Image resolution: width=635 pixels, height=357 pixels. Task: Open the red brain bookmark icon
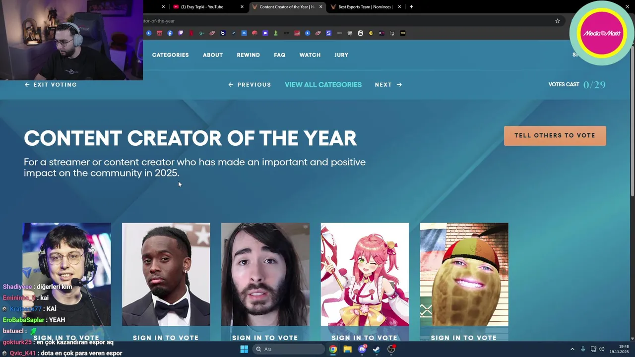click(254, 33)
